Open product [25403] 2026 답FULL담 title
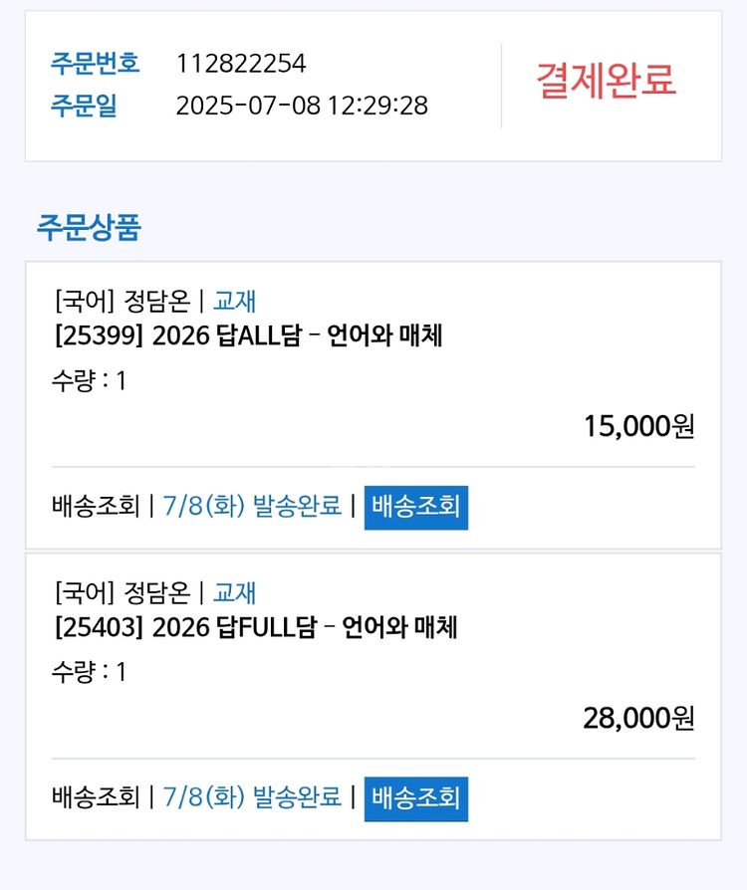This screenshot has width=747, height=890. (x=256, y=628)
